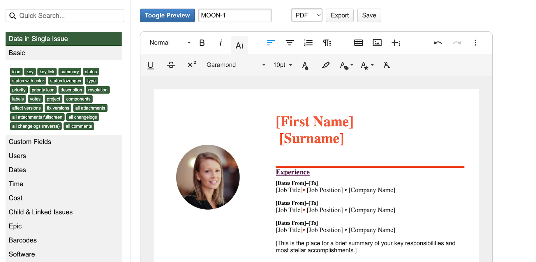Toggle underline formatting
536x262 pixels.
(151, 65)
